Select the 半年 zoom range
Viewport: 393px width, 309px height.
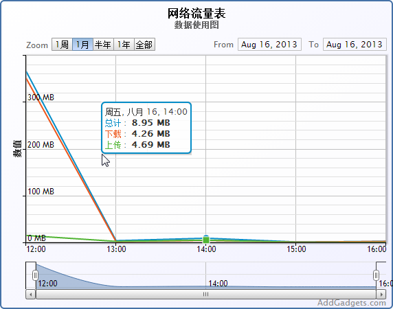coord(103,45)
